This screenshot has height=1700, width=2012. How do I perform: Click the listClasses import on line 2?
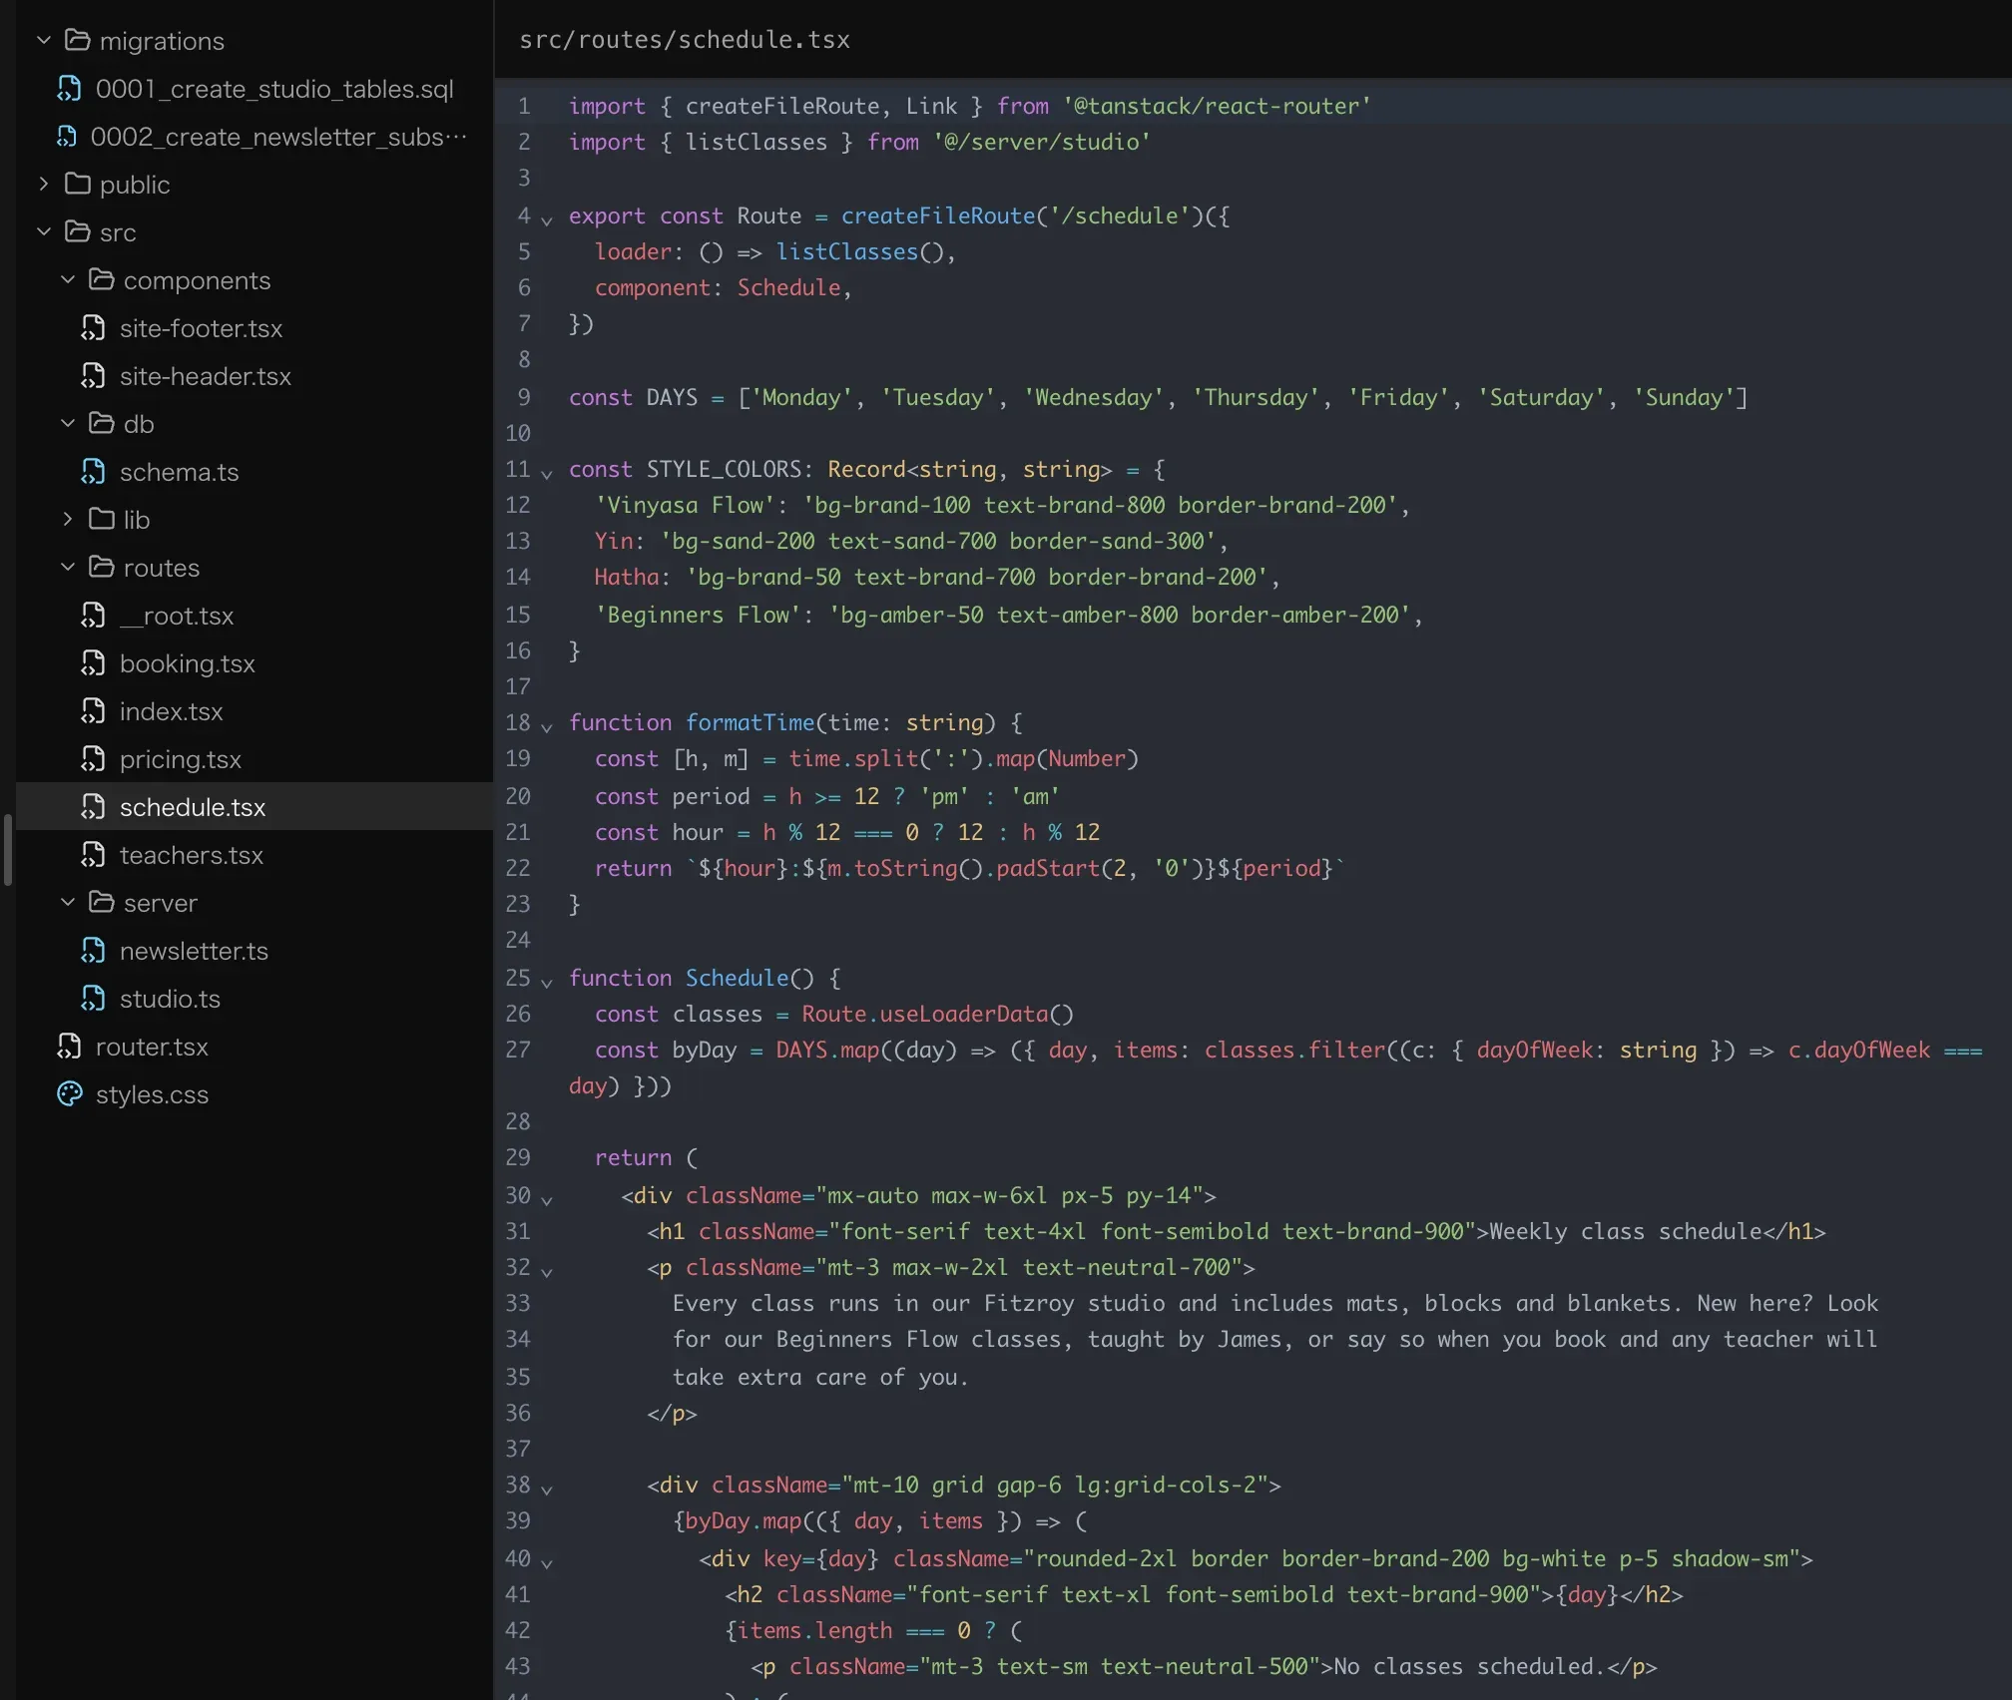pyautogui.click(x=756, y=142)
